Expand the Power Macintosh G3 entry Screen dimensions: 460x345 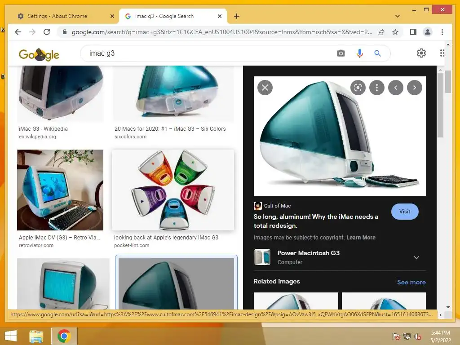coord(416,257)
